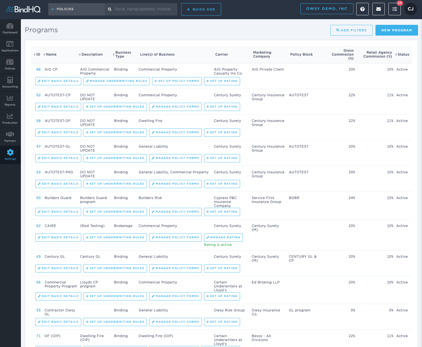This screenshot has width=422, height=347.
Task: Click the OWSY DEMO, INC button
Action: [327, 9]
